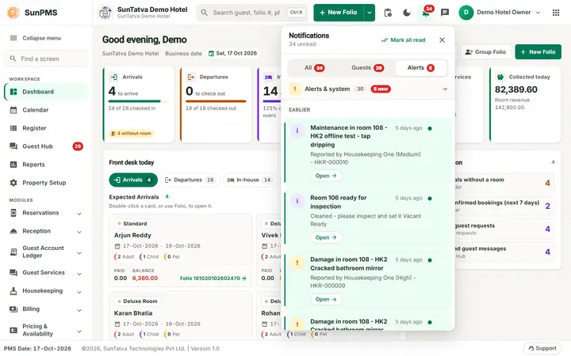Click Arjun Reddy guest name
Screen dimensions: 571x356
[x=132, y=236]
